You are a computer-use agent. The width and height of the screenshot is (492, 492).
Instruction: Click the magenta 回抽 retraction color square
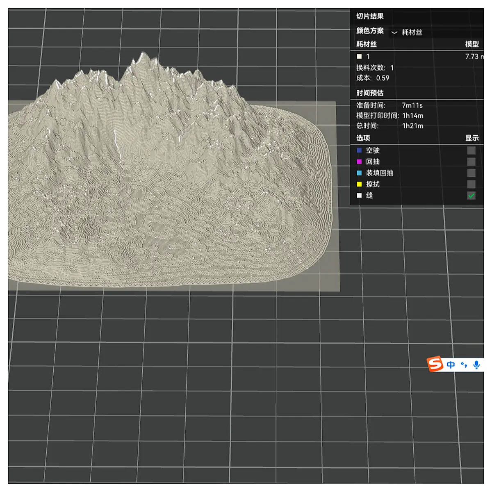pos(359,162)
